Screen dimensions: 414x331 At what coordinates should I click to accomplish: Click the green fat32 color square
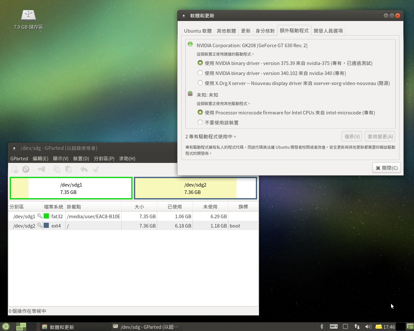point(46,216)
